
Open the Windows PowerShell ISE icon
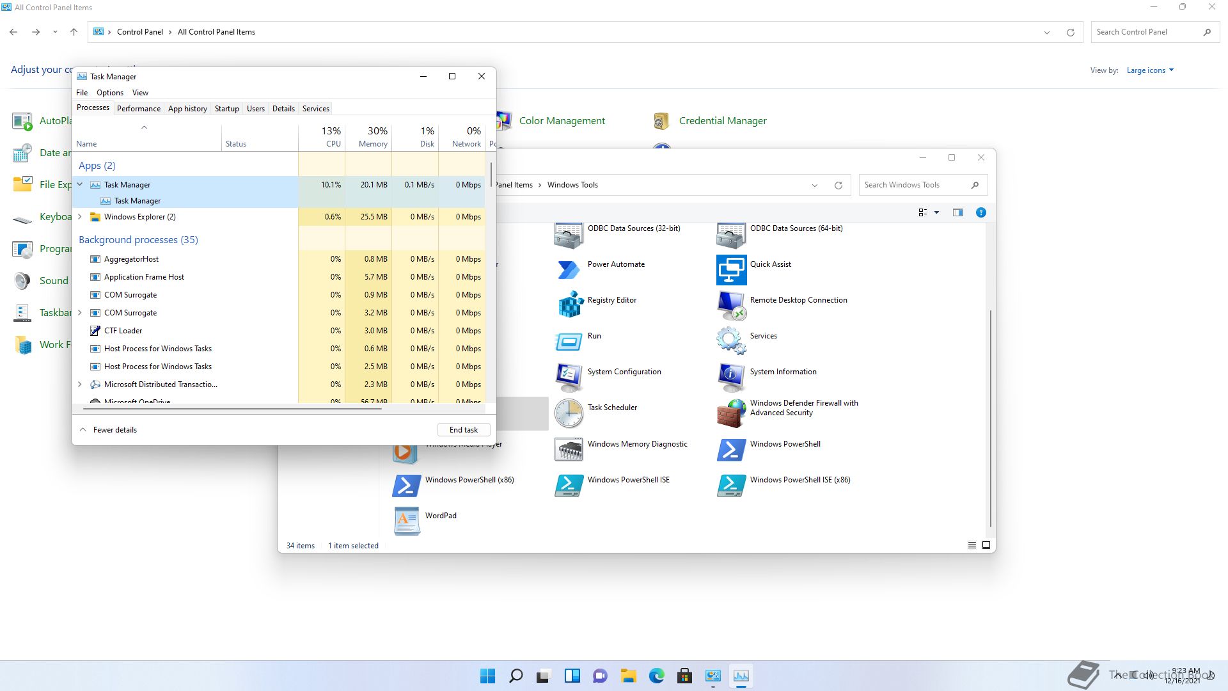pyautogui.click(x=569, y=486)
